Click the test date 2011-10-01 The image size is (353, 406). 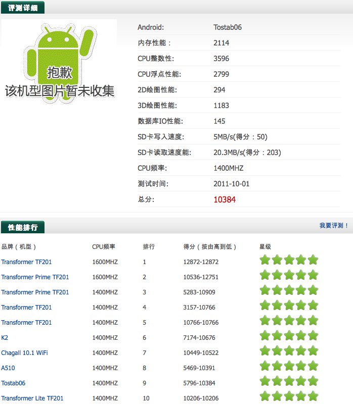point(231,184)
